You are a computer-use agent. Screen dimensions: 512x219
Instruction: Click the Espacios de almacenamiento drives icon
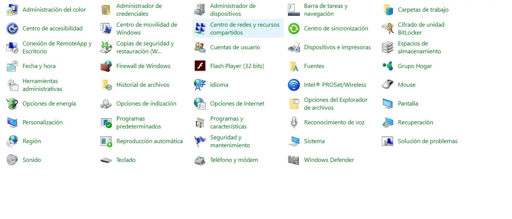(x=388, y=47)
